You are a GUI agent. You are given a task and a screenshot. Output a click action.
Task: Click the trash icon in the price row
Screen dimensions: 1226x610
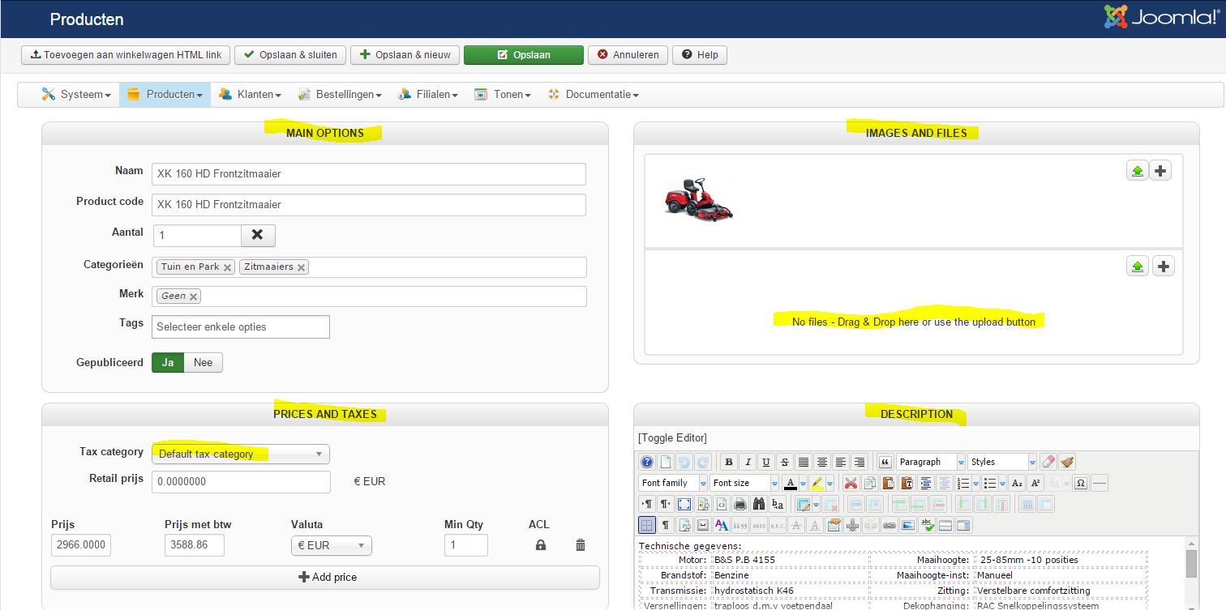tap(581, 545)
